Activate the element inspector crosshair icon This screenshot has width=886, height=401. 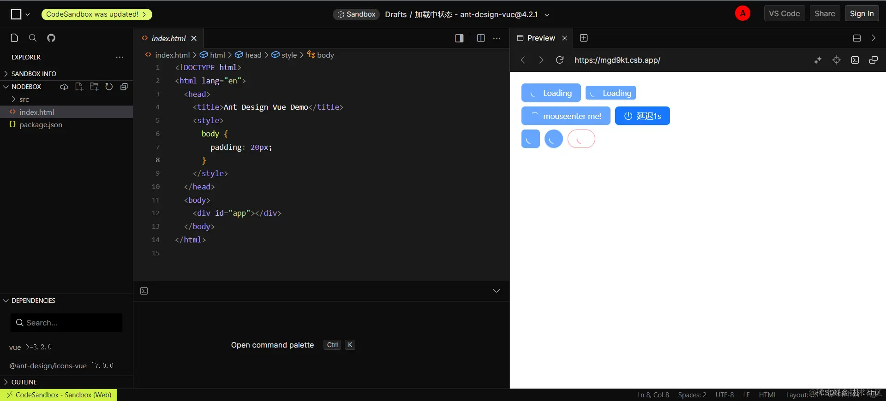click(837, 60)
